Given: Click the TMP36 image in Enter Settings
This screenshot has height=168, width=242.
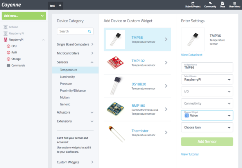Looking at the screenshot, I should [x=193, y=40].
